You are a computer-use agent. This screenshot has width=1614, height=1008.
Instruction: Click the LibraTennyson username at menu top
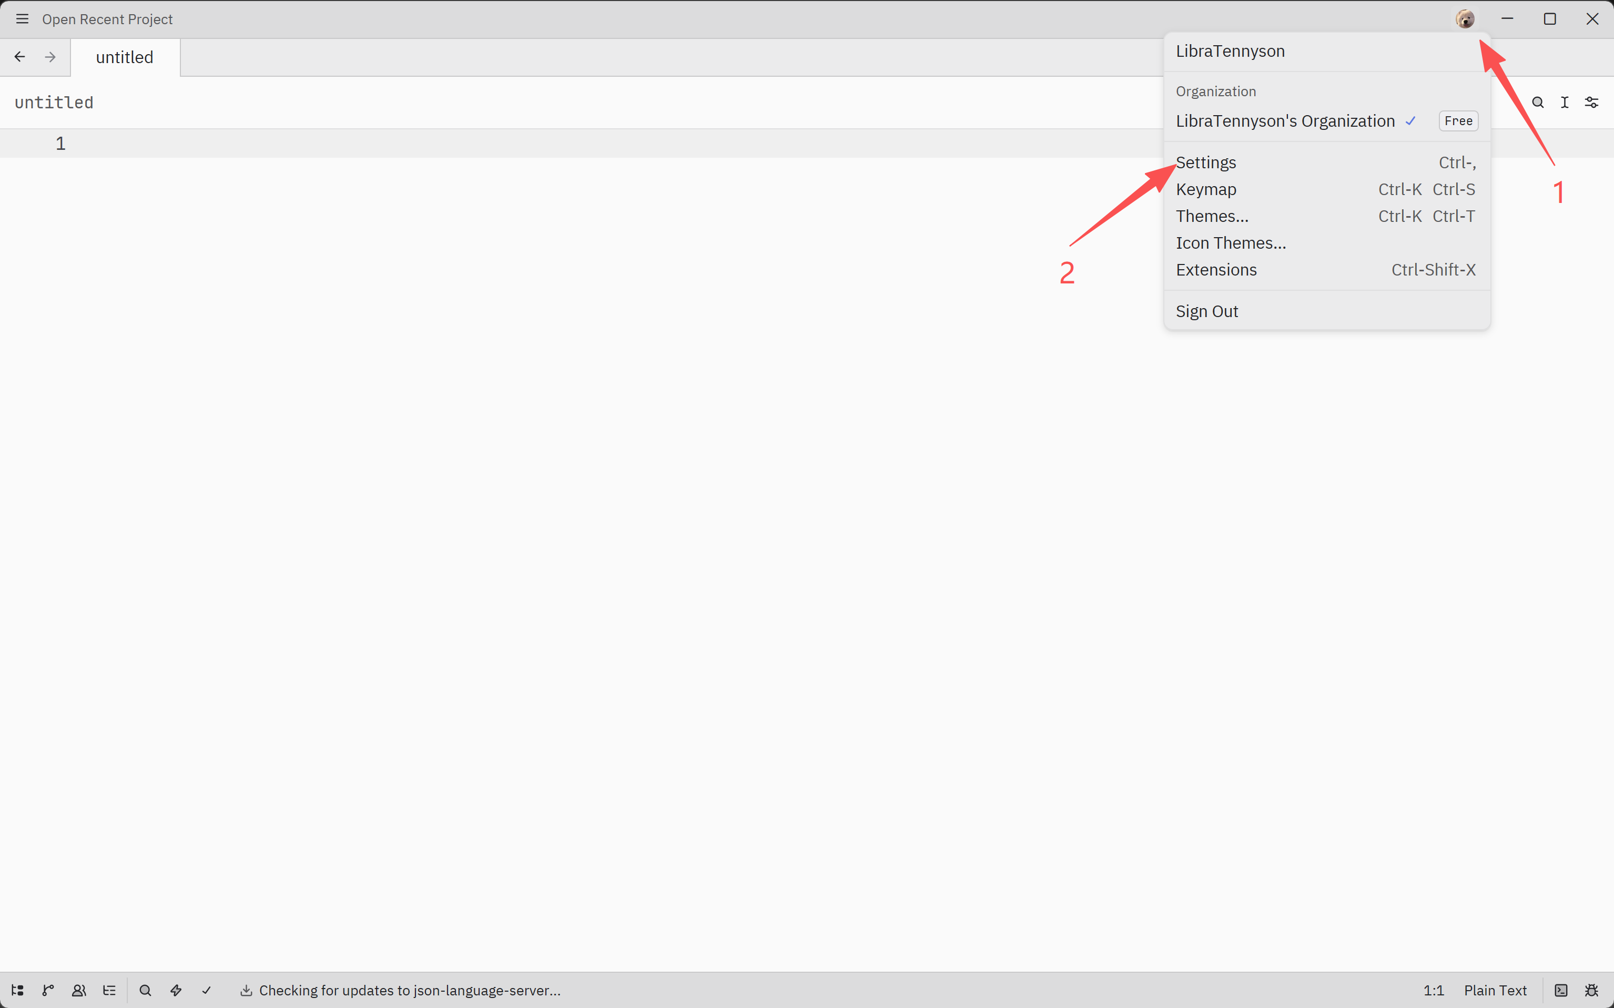1230,52
